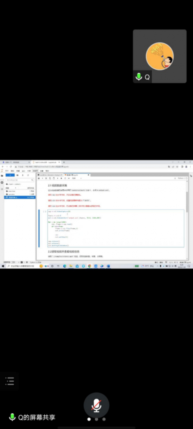Open the exercises folder

click(x=12, y=191)
